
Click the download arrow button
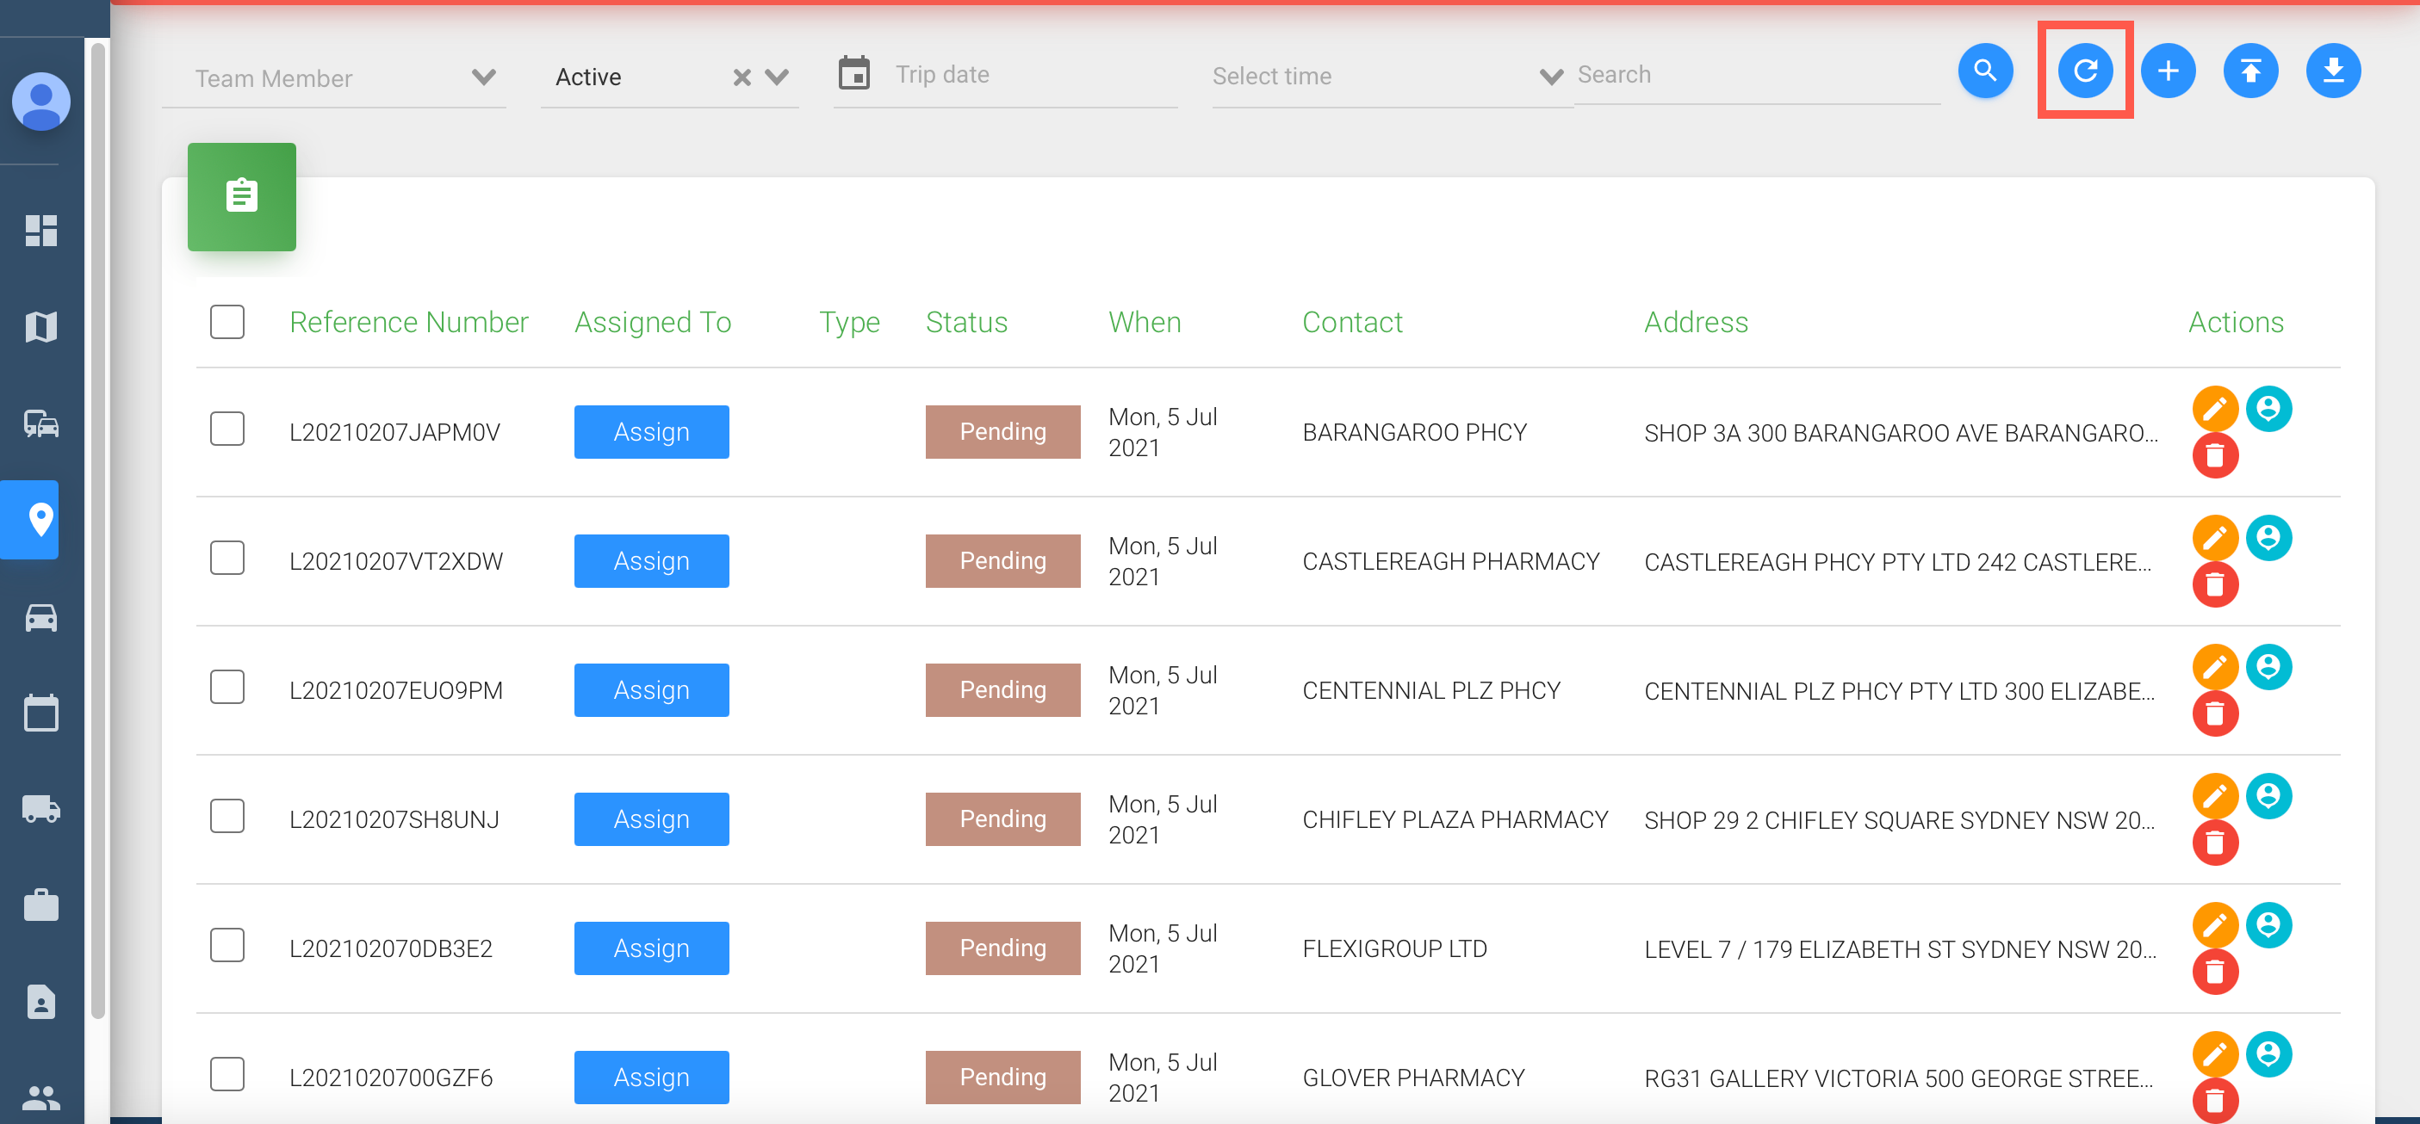pyautogui.click(x=2333, y=71)
